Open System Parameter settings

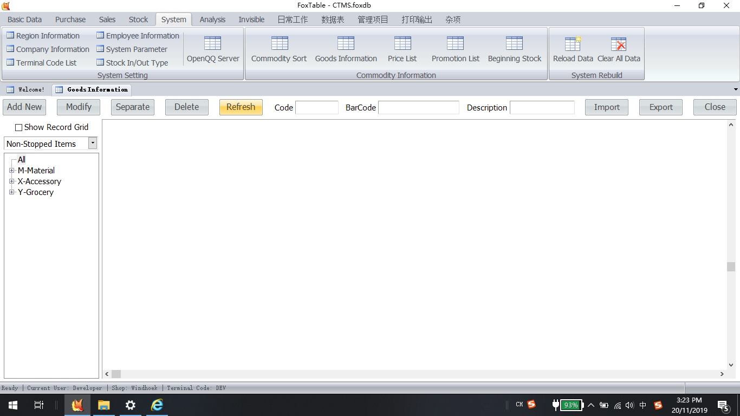click(x=132, y=49)
